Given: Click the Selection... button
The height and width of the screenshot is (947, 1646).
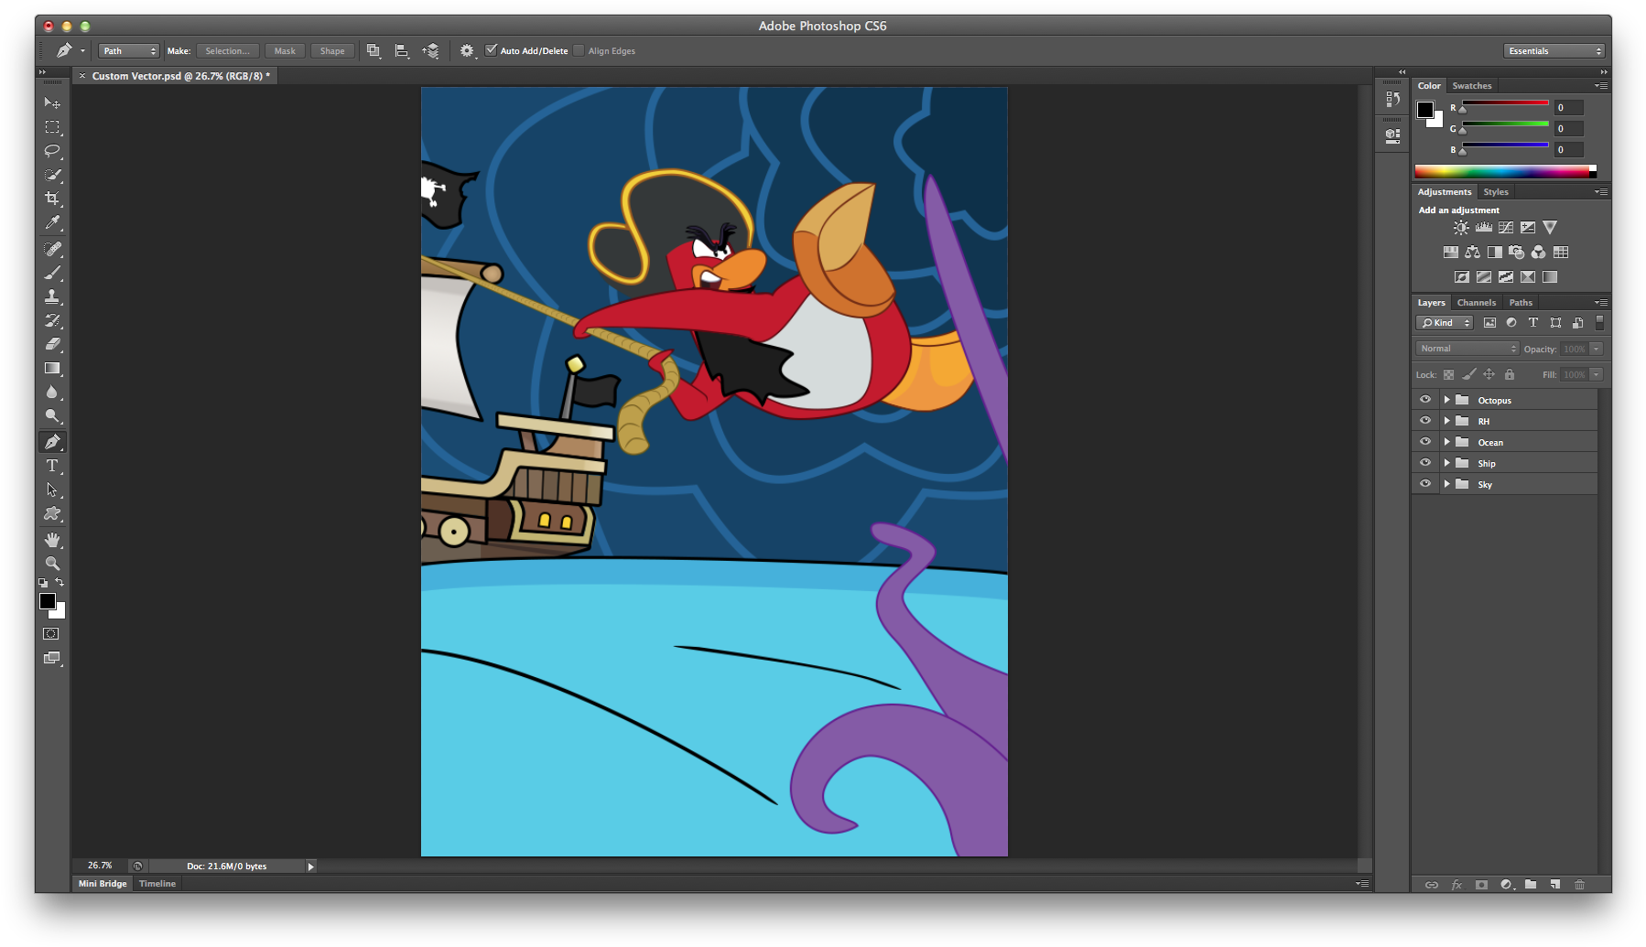Looking at the screenshot, I should pyautogui.click(x=227, y=50).
